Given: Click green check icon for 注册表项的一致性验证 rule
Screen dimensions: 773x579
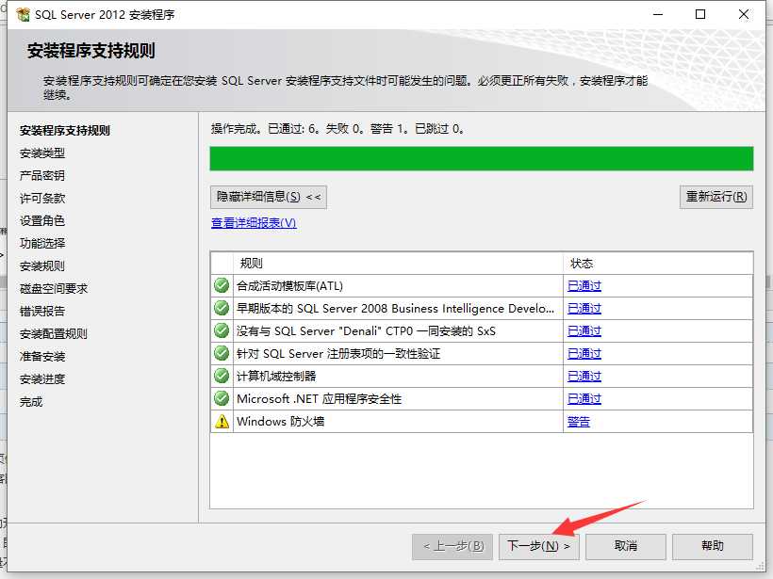Looking at the screenshot, I should coord(222,353).
